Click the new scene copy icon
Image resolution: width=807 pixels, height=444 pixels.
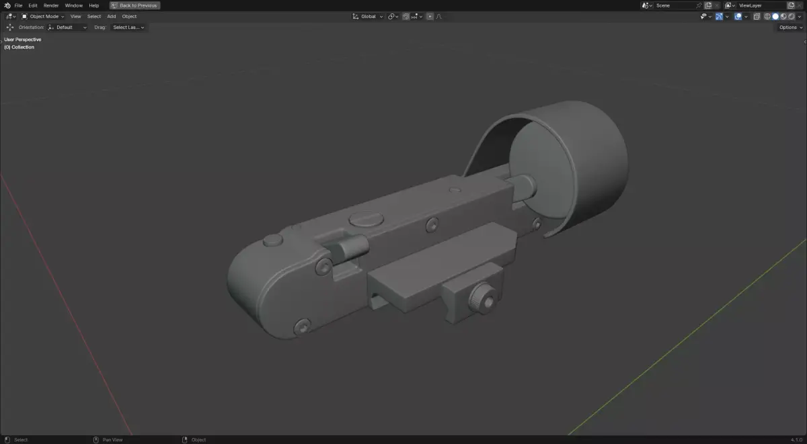point(707,5)
